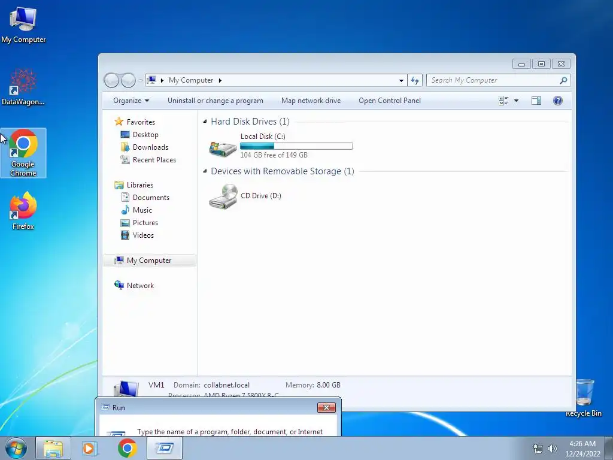Click the 'Hard Disk Drives (1)' group header
This screenshot has height=460, width=613.
coord(250,122)
